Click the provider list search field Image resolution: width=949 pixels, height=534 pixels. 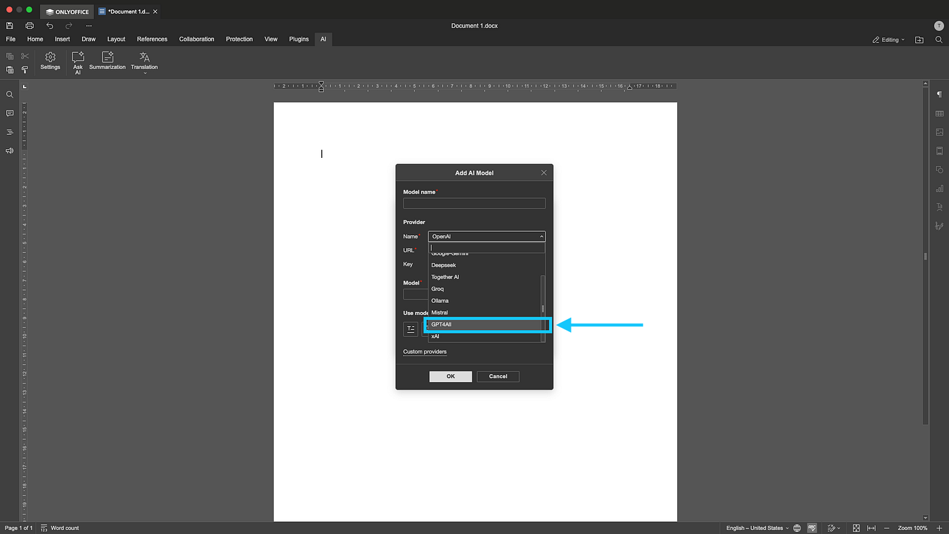click(x=487, y=248)
